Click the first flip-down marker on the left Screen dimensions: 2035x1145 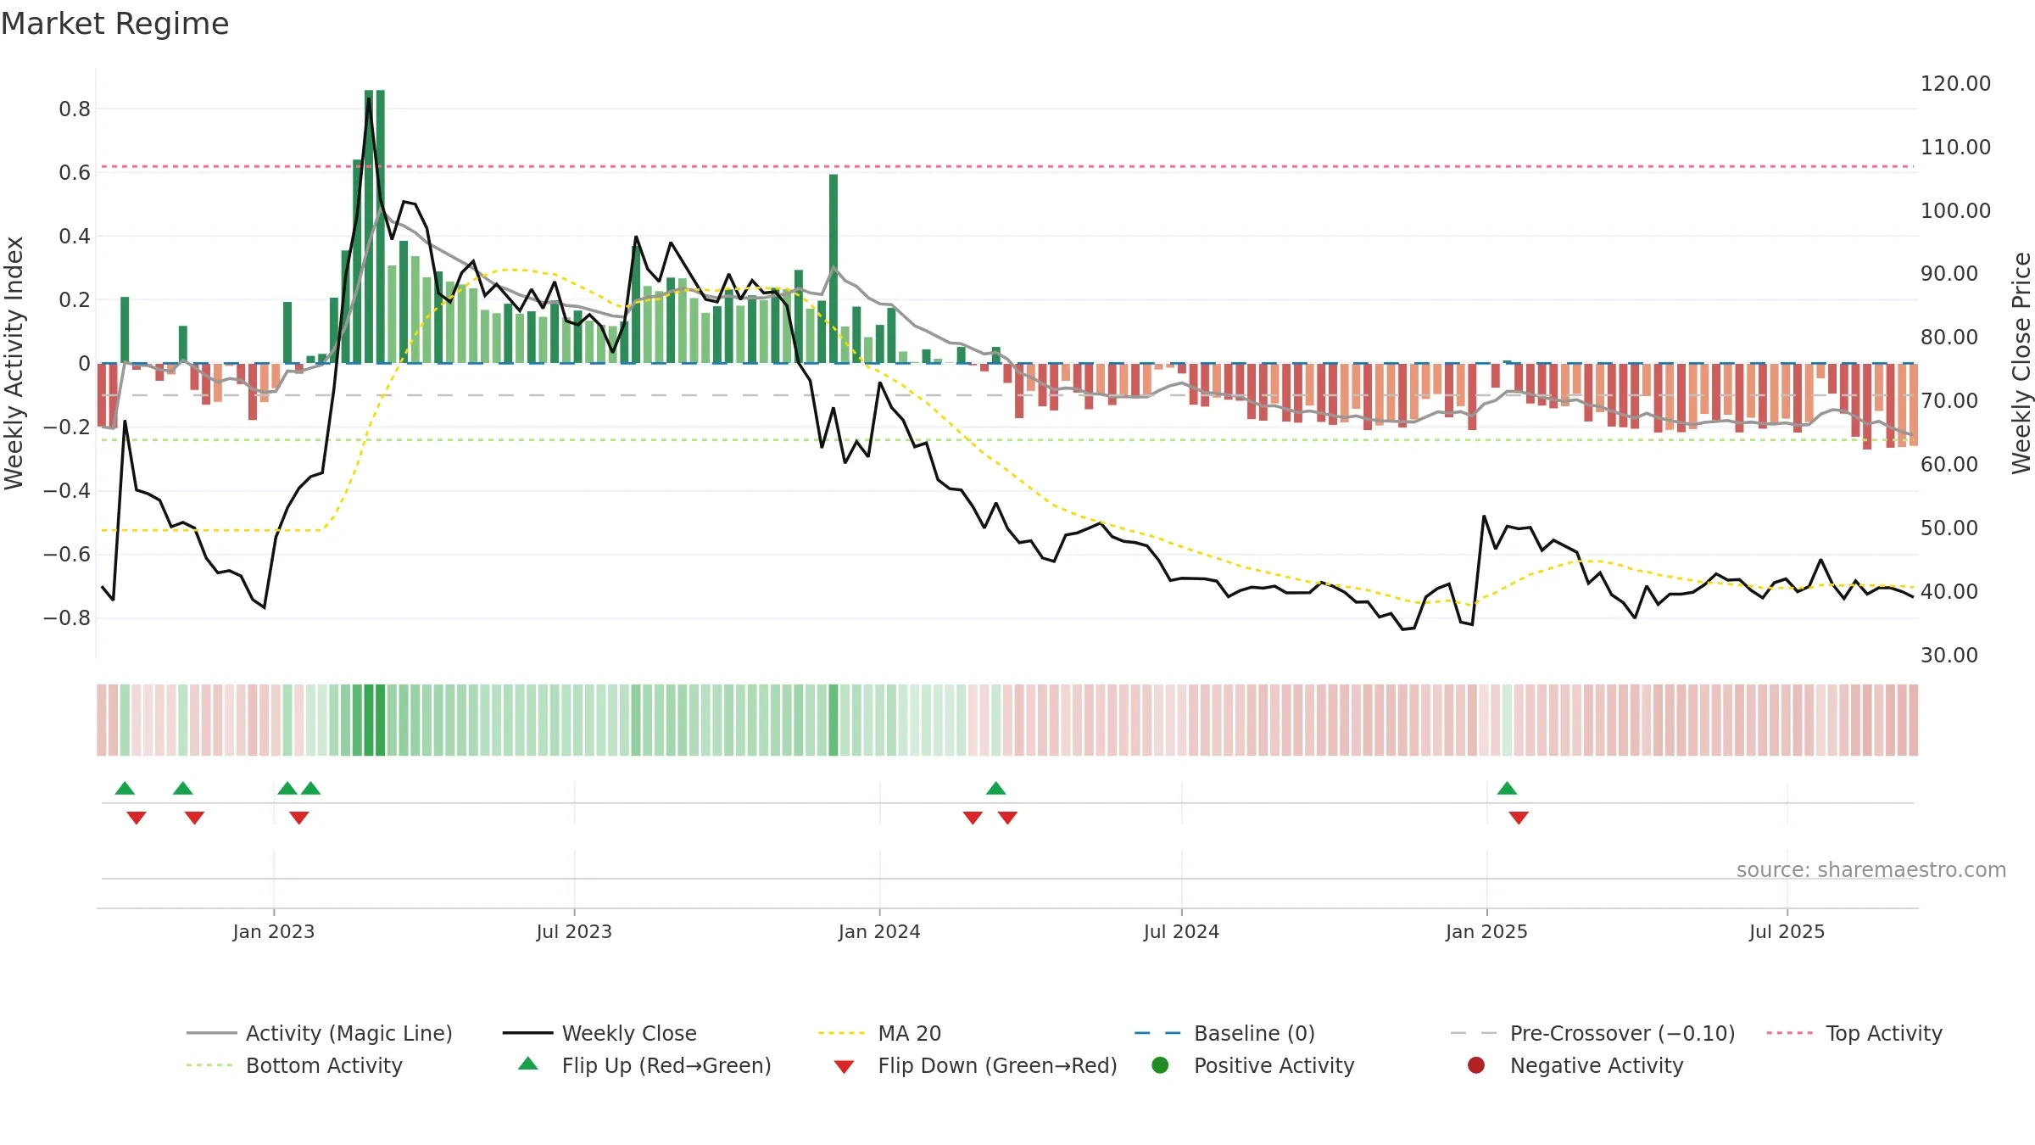137,818
